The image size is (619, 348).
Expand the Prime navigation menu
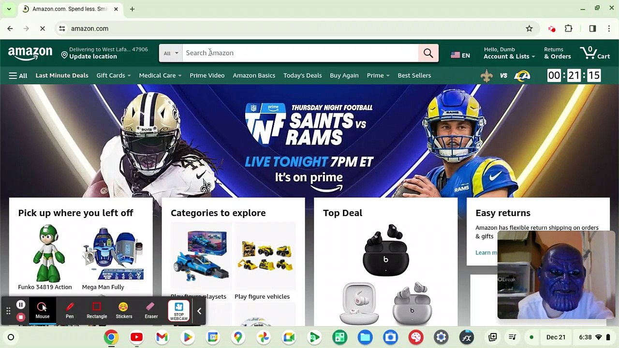[x=378, y=75]
